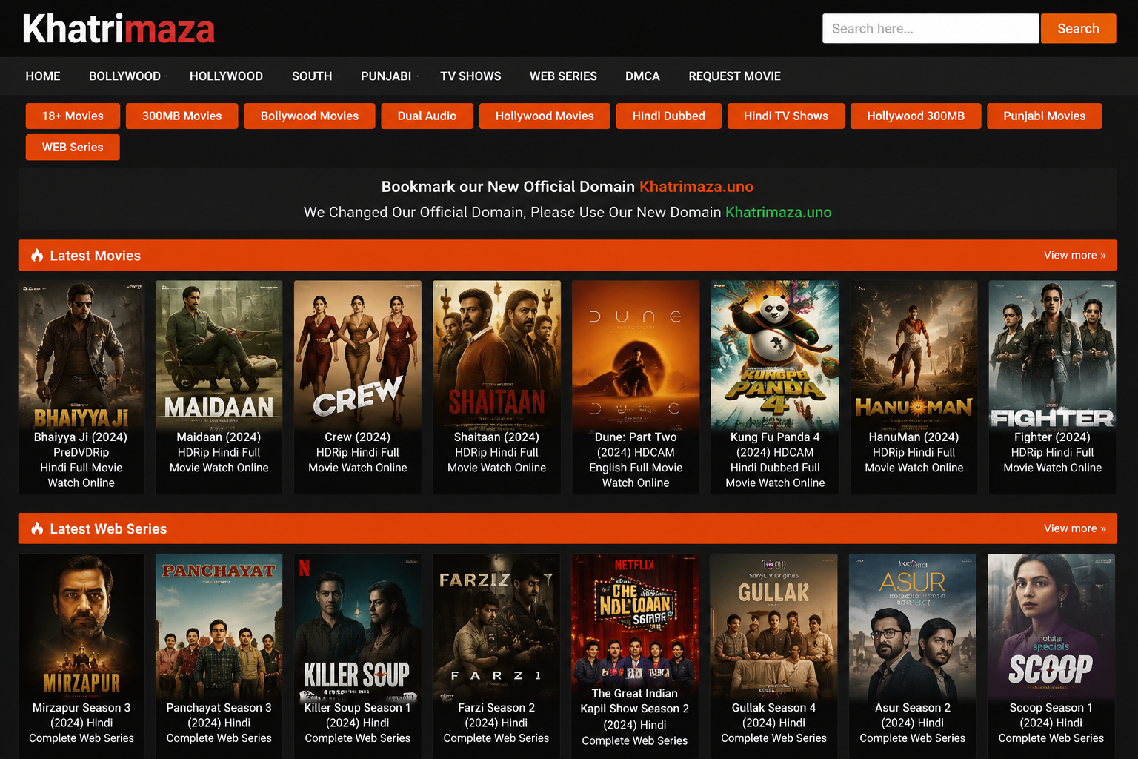Open the green Khatrimaza.uno domain link

click(778, 212)
